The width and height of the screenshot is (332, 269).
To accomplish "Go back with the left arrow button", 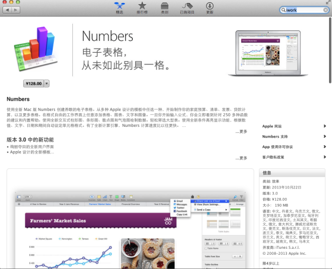I will click(7, 10).
